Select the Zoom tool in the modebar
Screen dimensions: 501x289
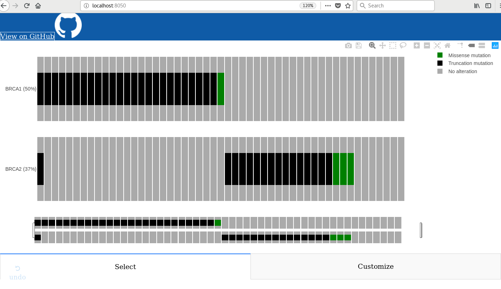(x=372, y=45)
